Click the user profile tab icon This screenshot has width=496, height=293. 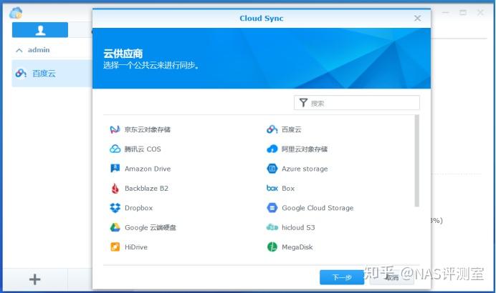click(40, 30)
